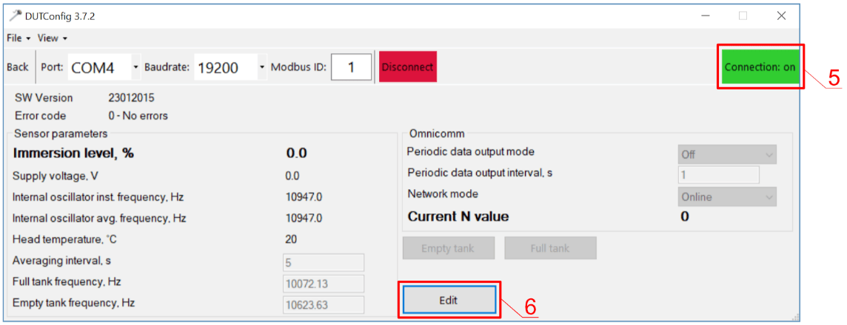The image size is (847, 325).
Task: Open the Network mode Online dropdown
Action: (x=727, y=196)
